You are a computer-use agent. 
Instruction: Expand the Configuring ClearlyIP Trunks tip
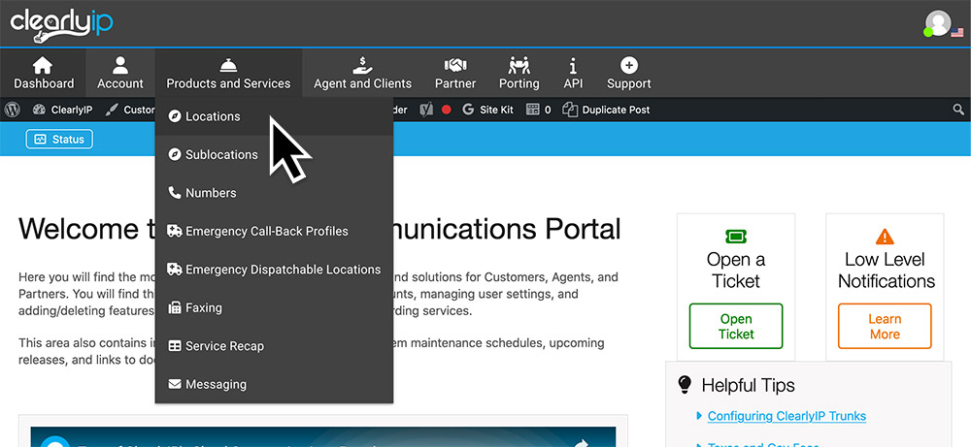coord(786,416)
